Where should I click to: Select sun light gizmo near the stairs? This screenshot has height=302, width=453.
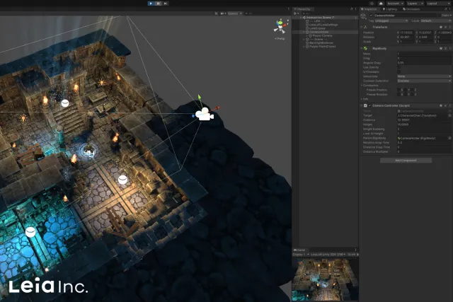pos(101,82)
